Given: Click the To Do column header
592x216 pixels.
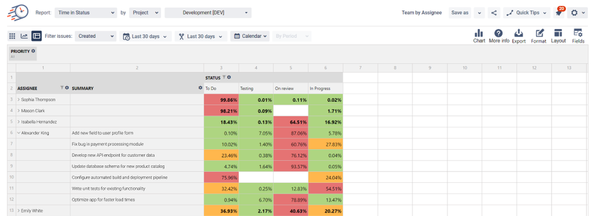Looking at the screenshot, I should click(x=221, y=88).
